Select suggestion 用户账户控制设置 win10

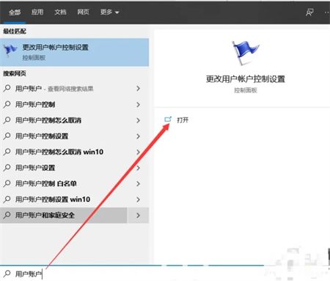74,200
